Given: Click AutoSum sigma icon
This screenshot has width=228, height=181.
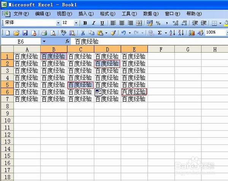Looking at the screenshot, I should (x=160, y=33).
